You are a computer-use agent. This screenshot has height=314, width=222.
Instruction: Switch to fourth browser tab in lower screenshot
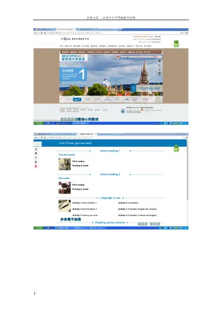[108, 134]
